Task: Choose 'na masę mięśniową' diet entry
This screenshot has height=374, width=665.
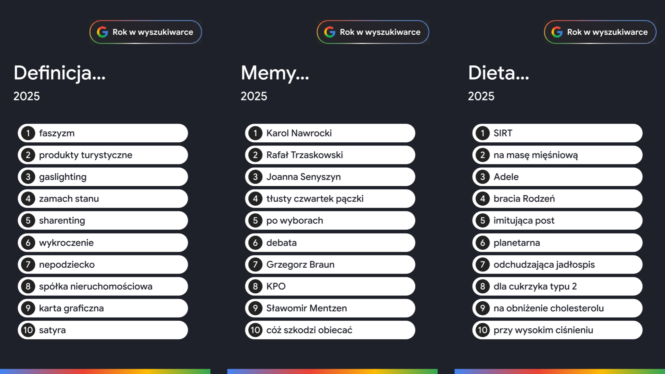Action: [557, 155]
